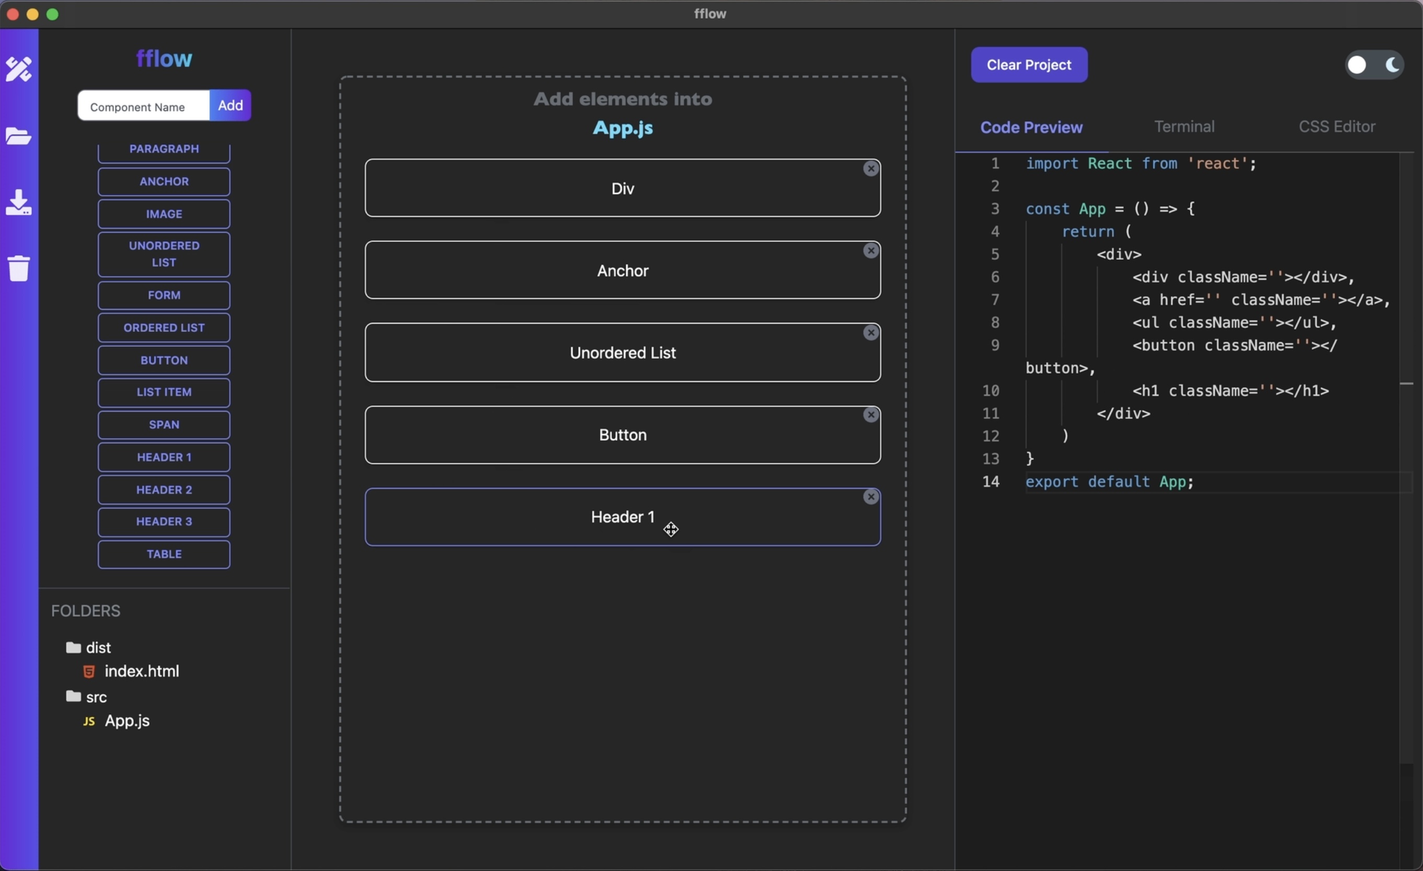1423x871 pixels.
Task: Click Component Name input field
Action: 143,106
